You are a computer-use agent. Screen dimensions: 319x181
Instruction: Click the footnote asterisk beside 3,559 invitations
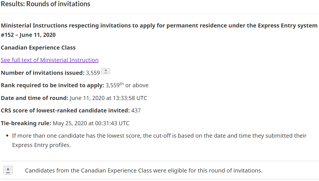coord(106,71)
